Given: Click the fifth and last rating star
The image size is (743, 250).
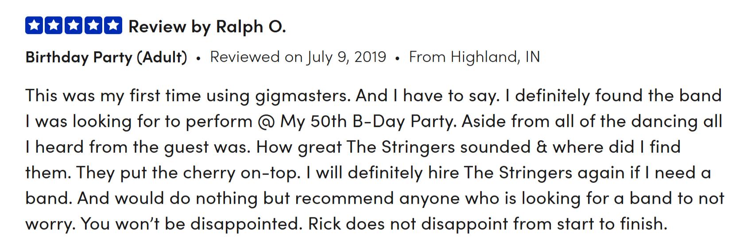Looking at the screenshot, I should tap(112, 26).
